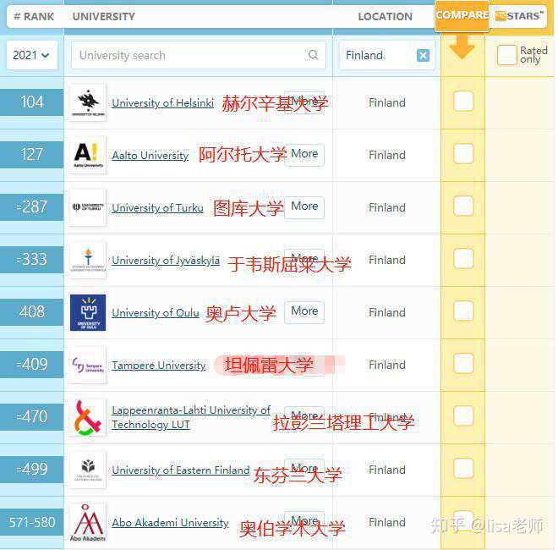This screenshot has height=550, width=558.
Task: Expand More for Aalto University
Action: coord(304,154)
